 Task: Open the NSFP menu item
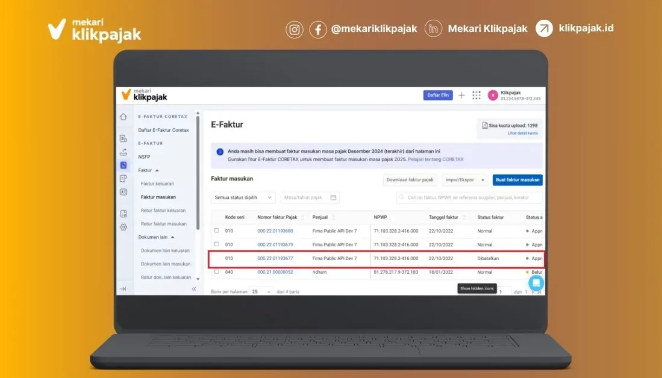(x=144, y=157)
